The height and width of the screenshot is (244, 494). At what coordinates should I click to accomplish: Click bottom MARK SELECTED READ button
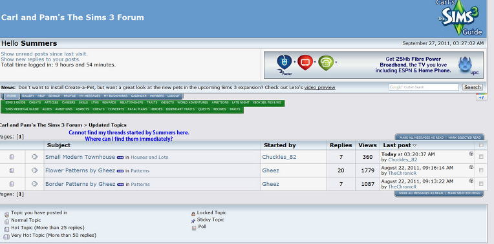click(x=464, y=193)
